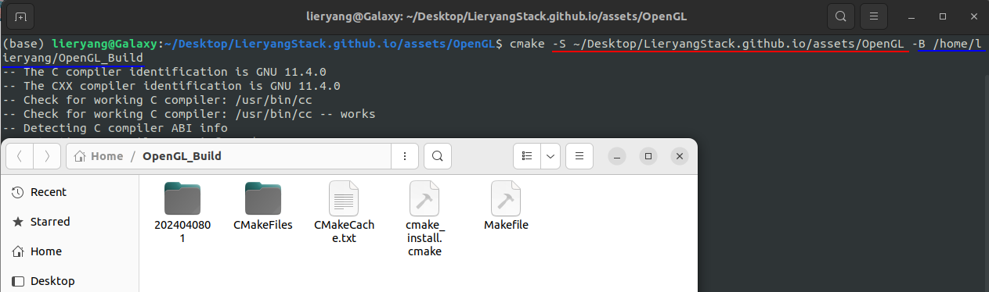Viewport: 989px width, 292px height.
Task: Click Home in the path bar
Action: point(99,156)
